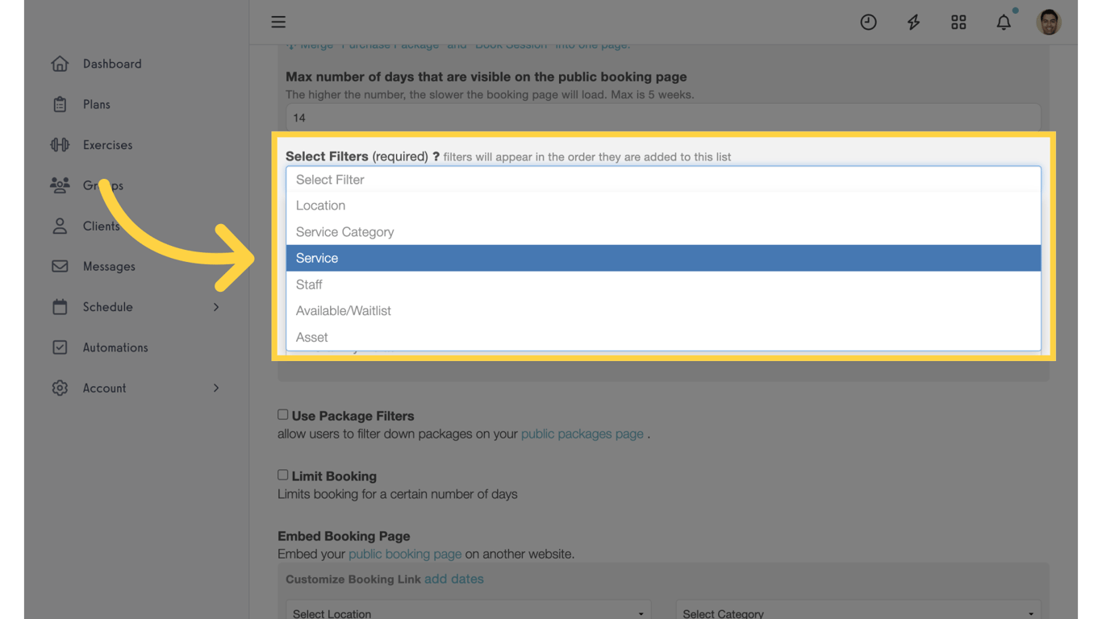Go to the Plans section
The height and width of the screenshot is (619, 1102).
click(96, 104)
